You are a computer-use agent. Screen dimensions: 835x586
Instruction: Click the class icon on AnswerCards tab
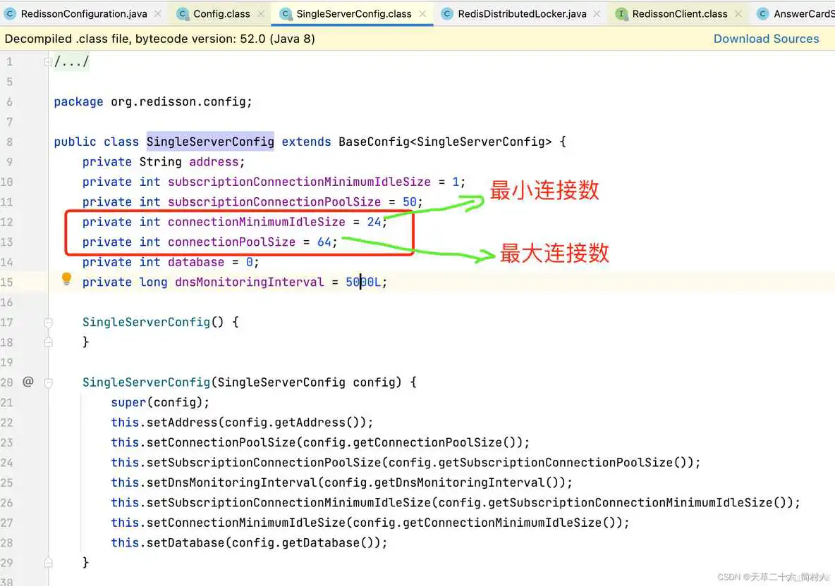click(x=762, y=13)
